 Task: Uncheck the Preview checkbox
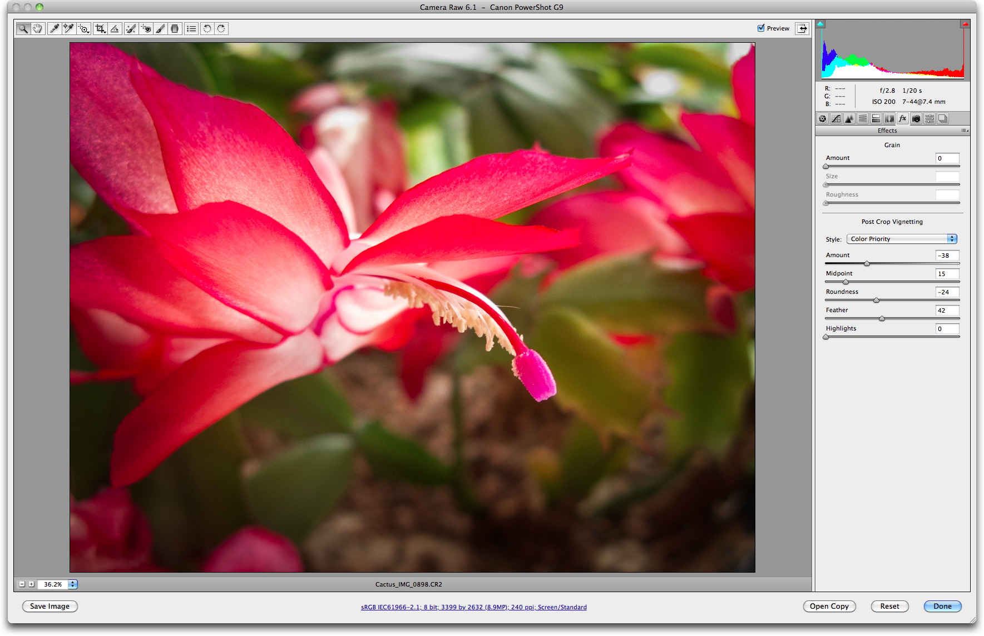(761, 28)
